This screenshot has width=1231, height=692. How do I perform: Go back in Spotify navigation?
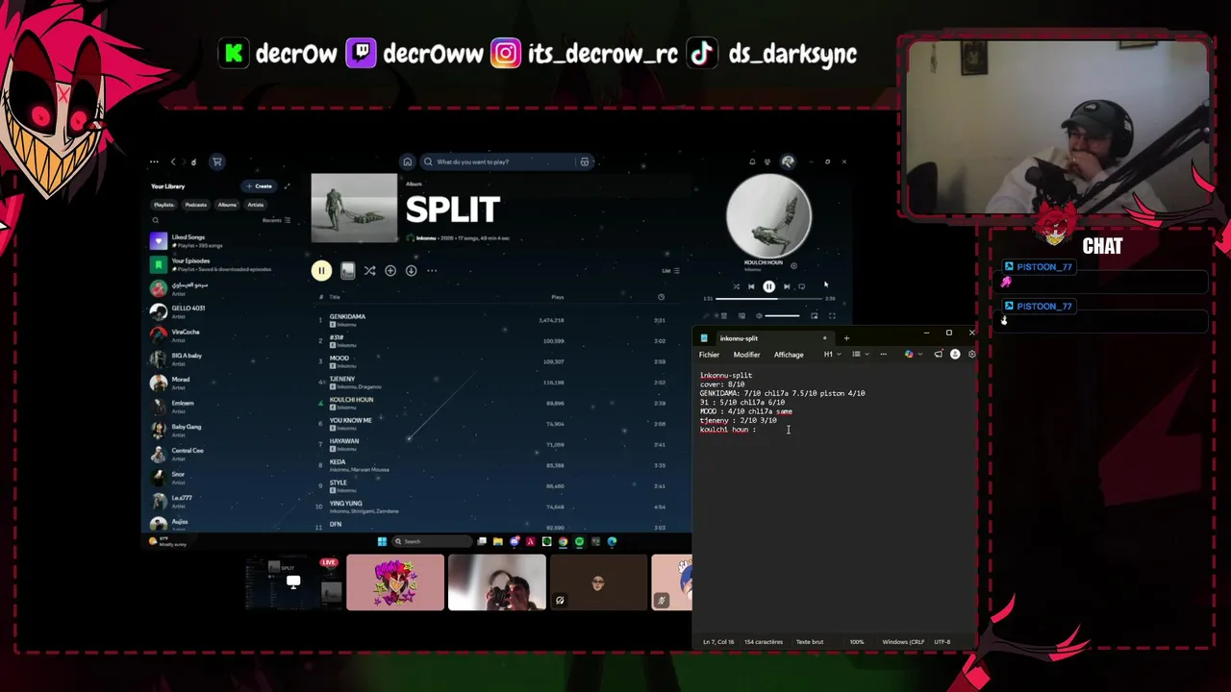pyautogui.click(x=173, y=161)
